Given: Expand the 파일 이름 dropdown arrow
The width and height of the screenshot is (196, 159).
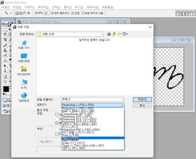Looking at the screenshot, I should 122,99.
